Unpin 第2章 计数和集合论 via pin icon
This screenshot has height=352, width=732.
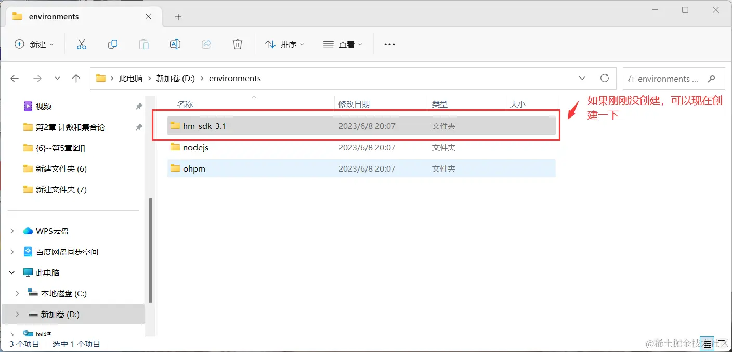(139, 127)
